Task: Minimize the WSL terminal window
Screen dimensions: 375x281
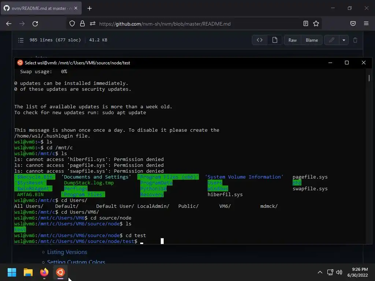Action: [x=330, y=63]
